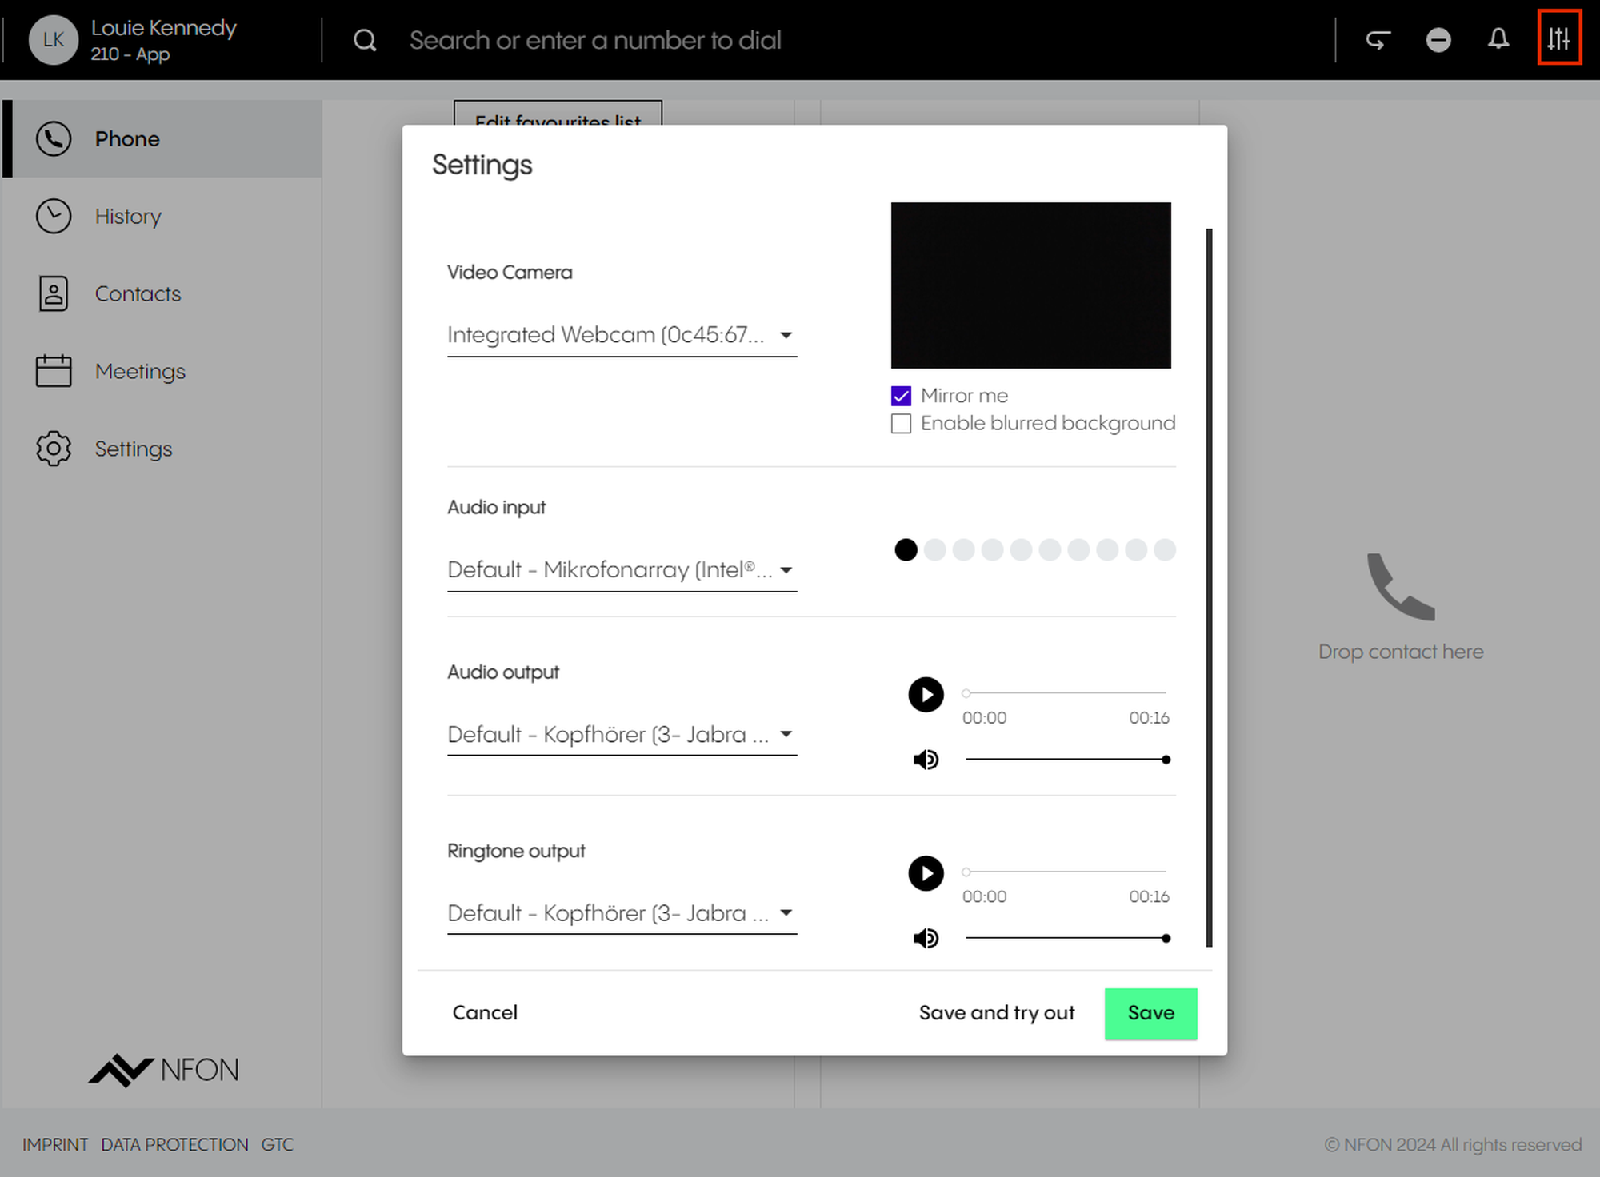Go to Meetings in the sidebar
This screenshot has height=1177, width=1600.
pos(140,372)
